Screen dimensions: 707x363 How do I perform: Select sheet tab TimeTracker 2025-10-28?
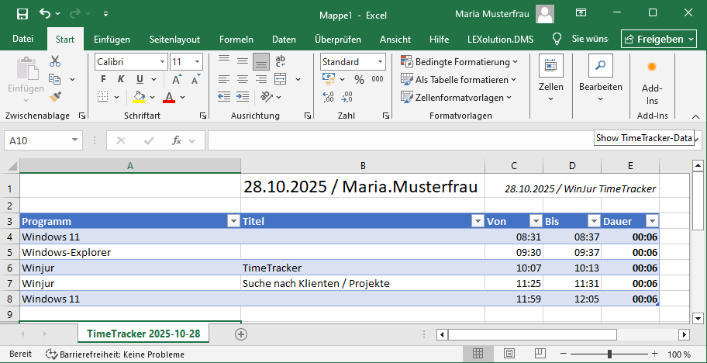point(143,334)
